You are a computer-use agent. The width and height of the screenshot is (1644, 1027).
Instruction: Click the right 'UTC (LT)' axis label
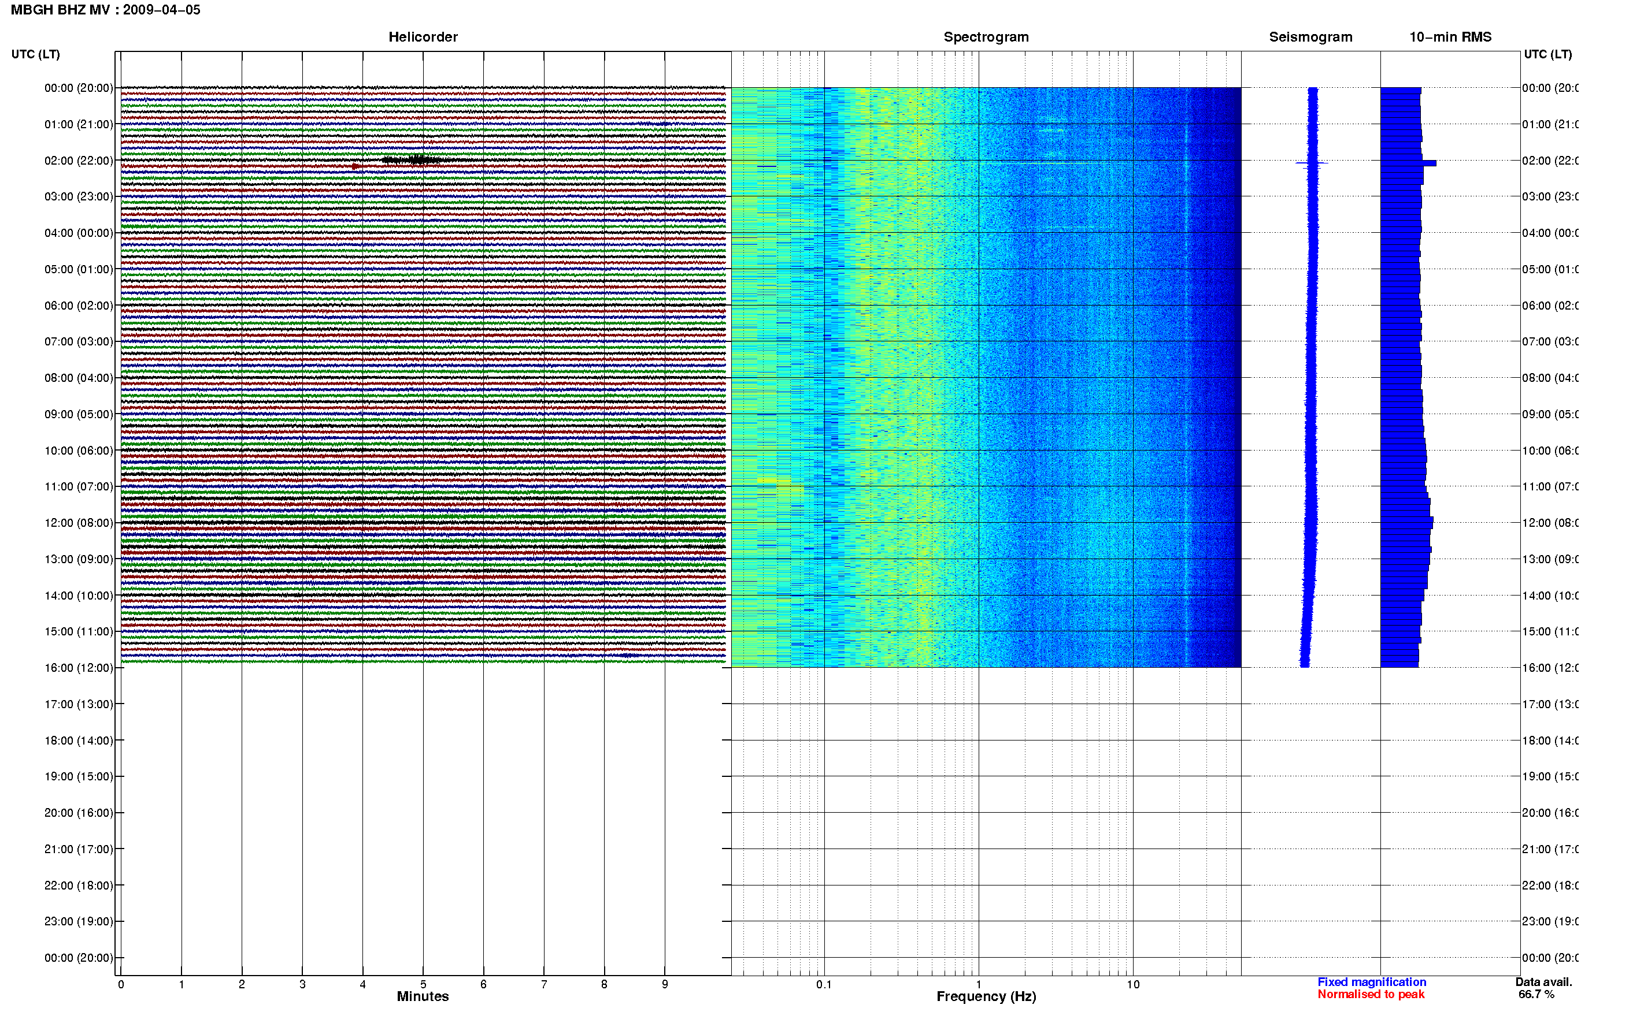[x=1547, y=54]
